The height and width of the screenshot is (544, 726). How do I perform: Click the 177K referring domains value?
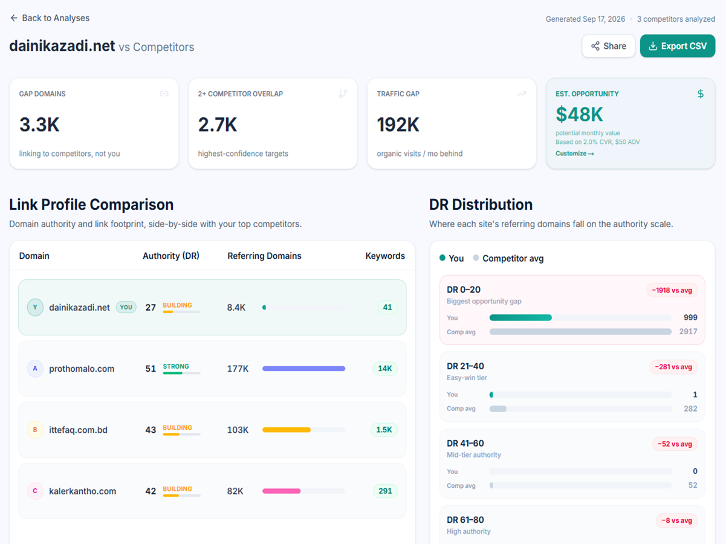point(238,369)
